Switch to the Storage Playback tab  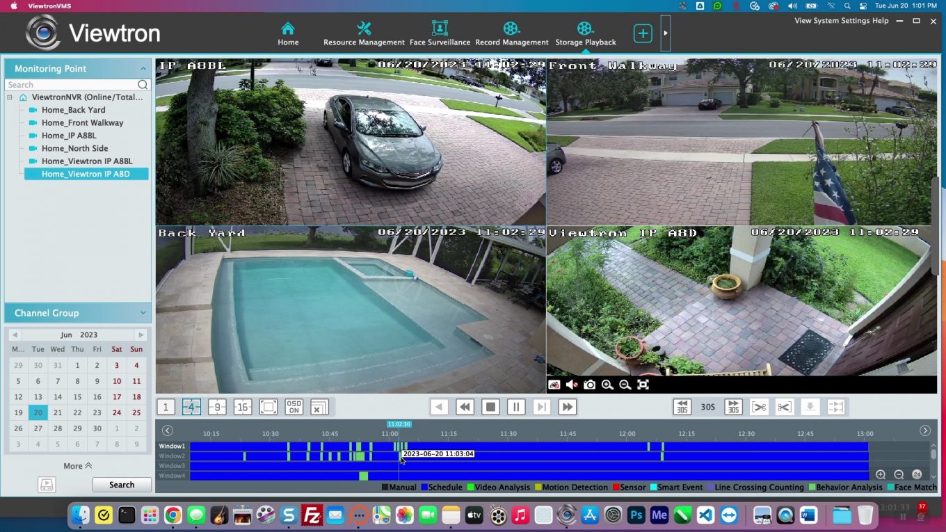click(585, 31)
